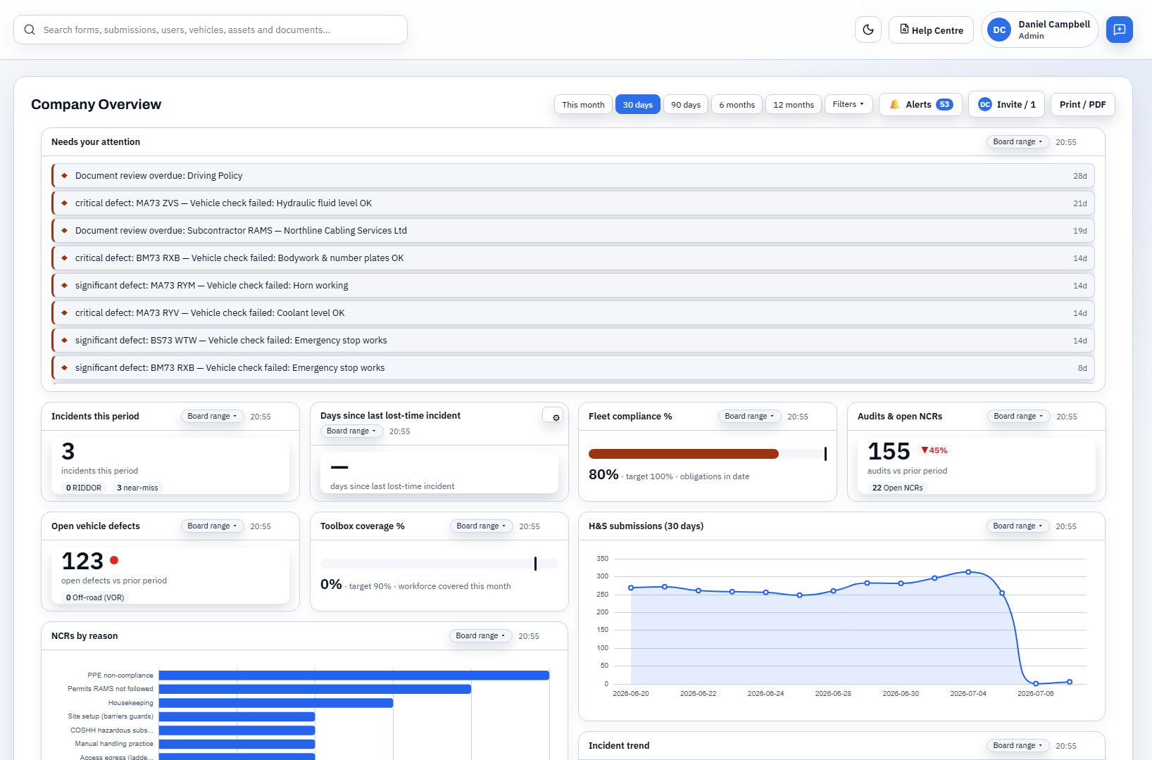Image resolution: width=1152 pixels, height=760 pixels.
Task: Click the 155 audits figure
Action: coord(889,451)
